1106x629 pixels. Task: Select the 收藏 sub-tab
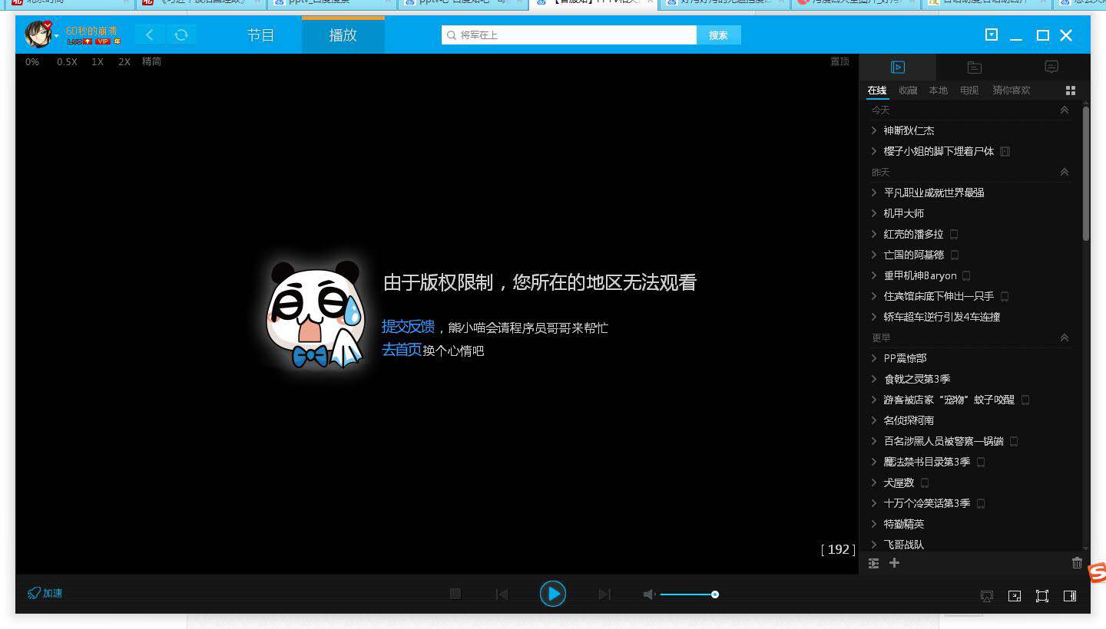pyautogui.click(x=908, y=91)
